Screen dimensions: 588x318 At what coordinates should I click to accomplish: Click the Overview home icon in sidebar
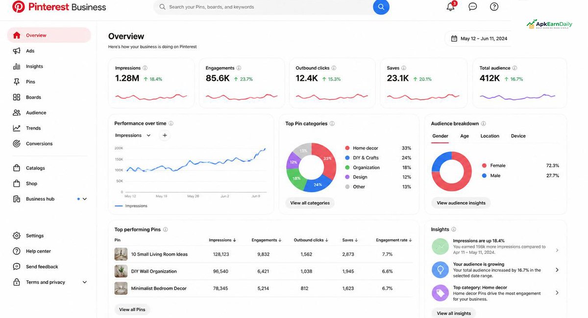(17, 35)
